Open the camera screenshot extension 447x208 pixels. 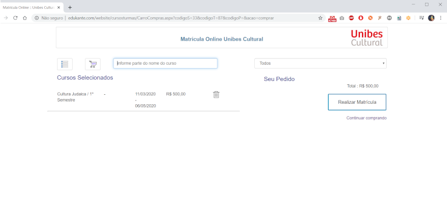tap(342, 18)
